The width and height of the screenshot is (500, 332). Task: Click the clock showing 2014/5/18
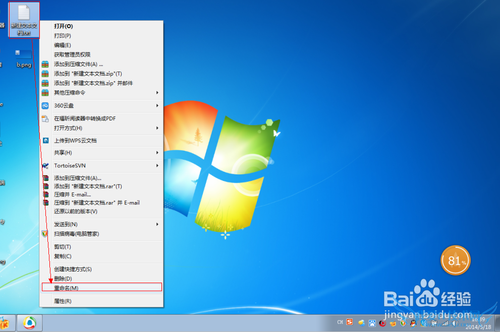[x=478, y=323]
